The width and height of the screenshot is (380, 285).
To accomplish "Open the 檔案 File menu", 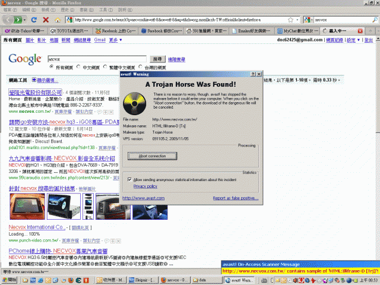I will pos(10,10).
